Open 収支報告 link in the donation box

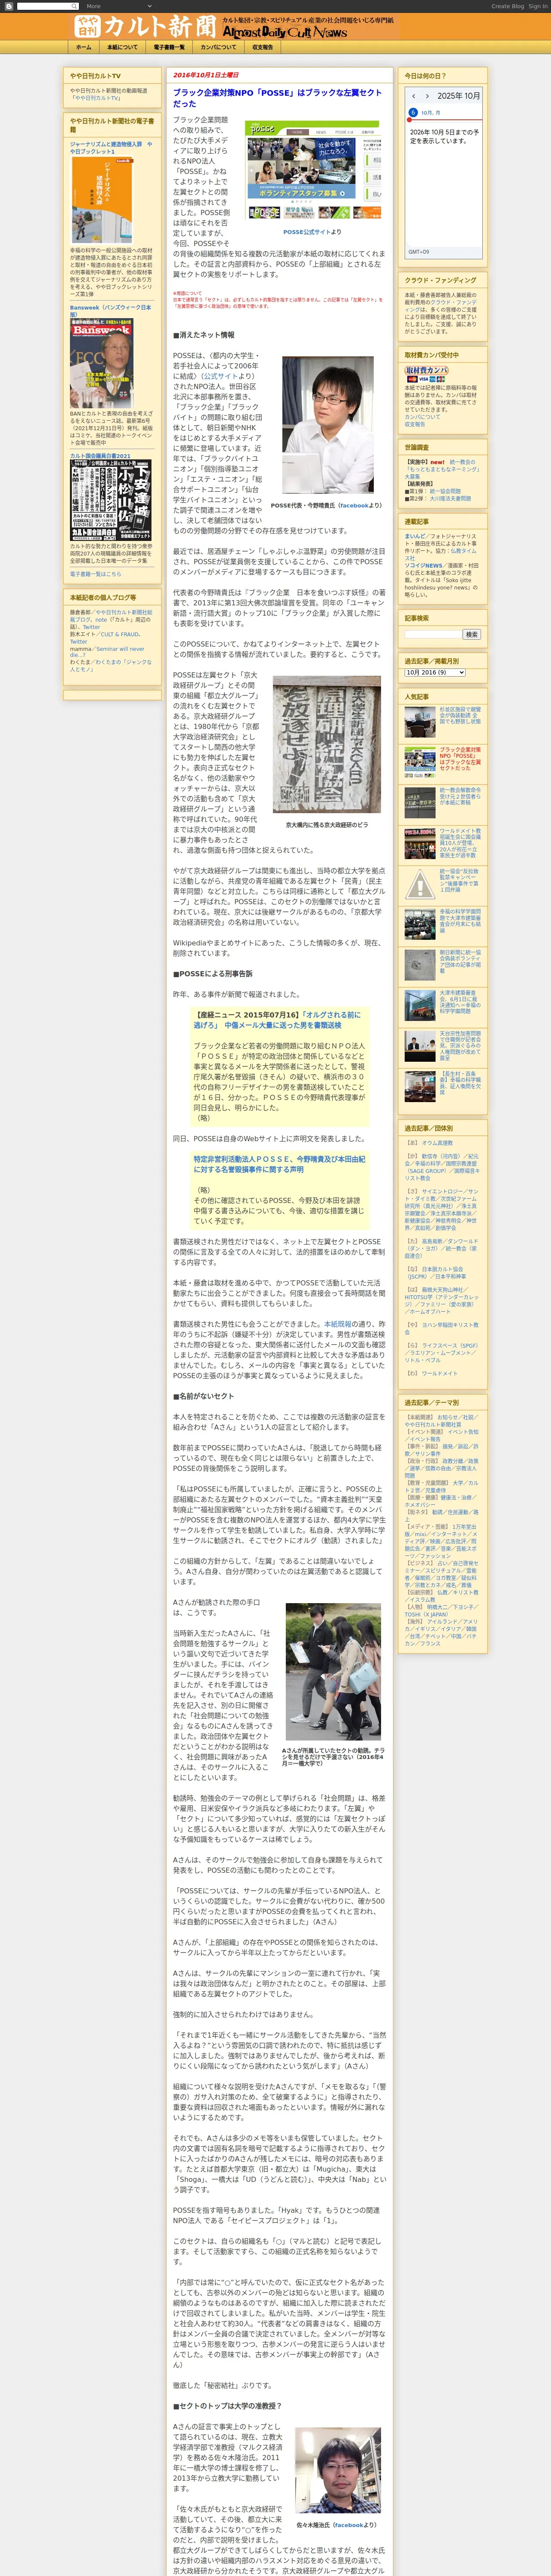(415, 424)
